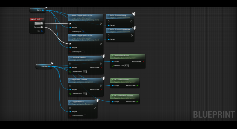This screenshot has height=129, width=237.
Task: Click Consume Stamina exec output pin
Action: [x=101, y=64]
